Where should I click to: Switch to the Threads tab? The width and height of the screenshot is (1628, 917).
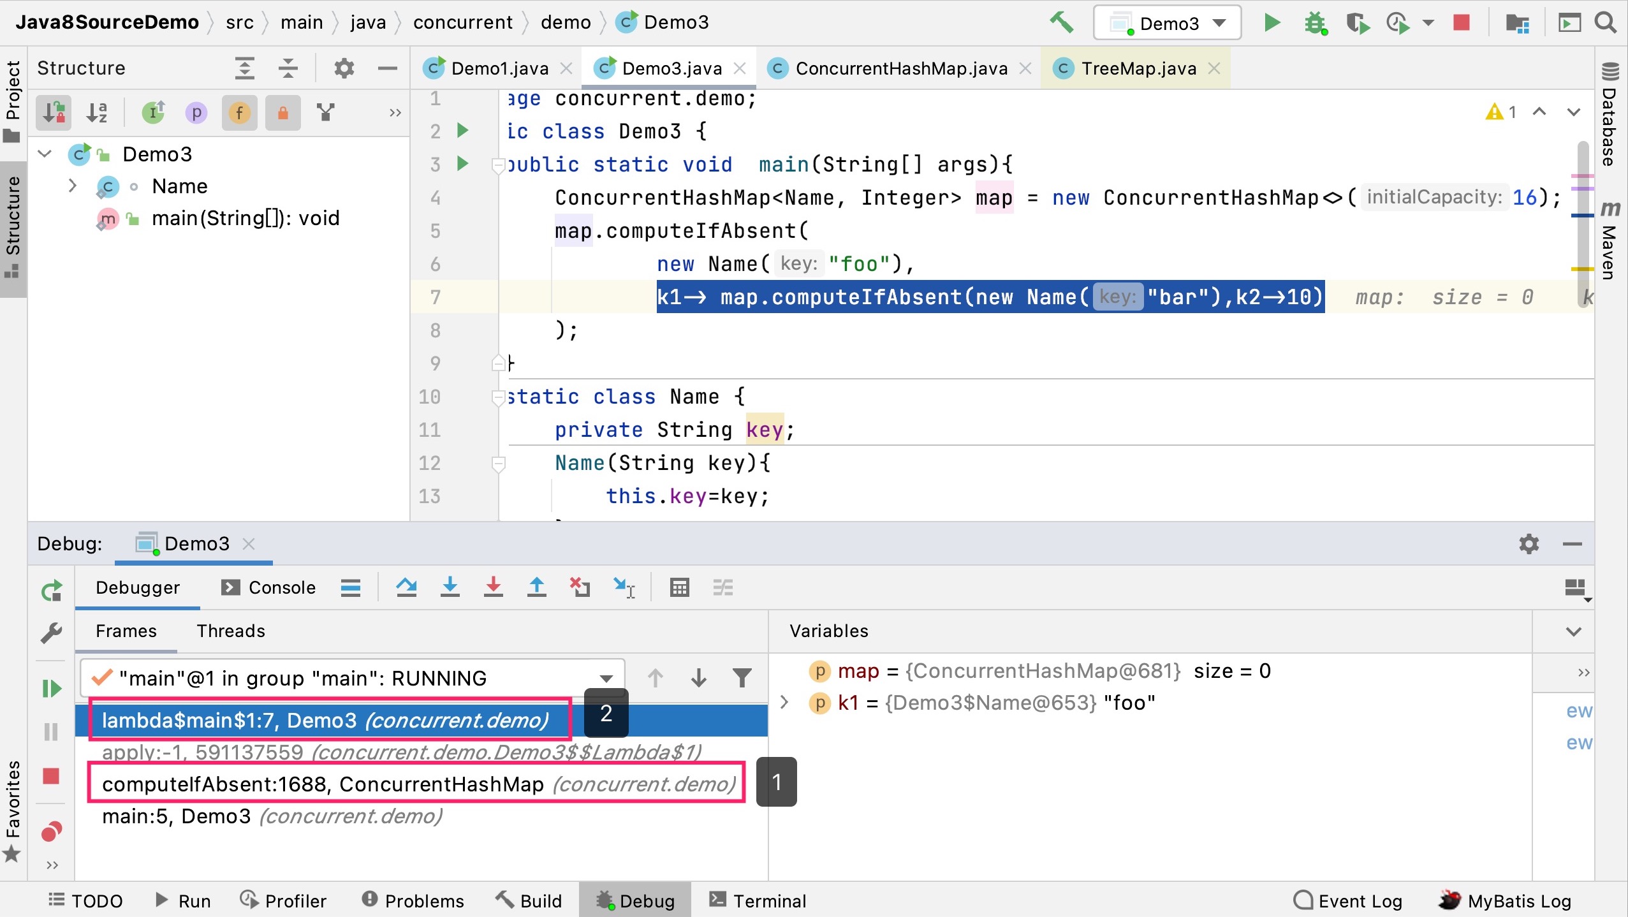tap(230, 631)
